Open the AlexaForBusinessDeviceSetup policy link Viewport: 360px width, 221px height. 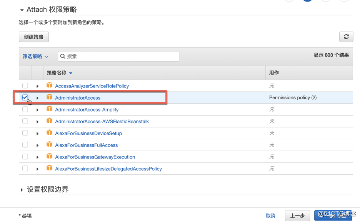[x=88, y=133]
